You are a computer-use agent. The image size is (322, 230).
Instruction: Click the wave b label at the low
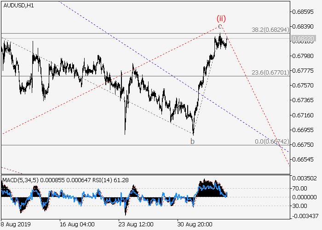[192, 141]
